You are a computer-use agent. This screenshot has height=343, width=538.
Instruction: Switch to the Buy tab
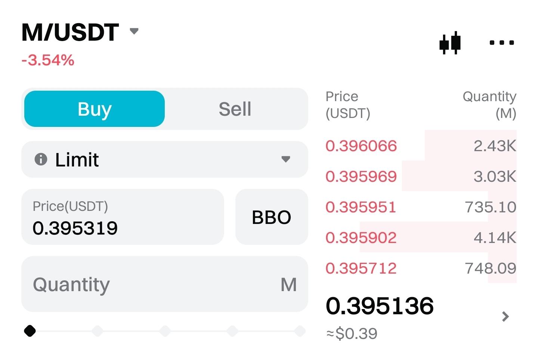tap(95, 109)
